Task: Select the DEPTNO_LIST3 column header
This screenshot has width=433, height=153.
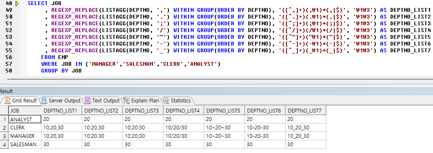Action: 143,110
